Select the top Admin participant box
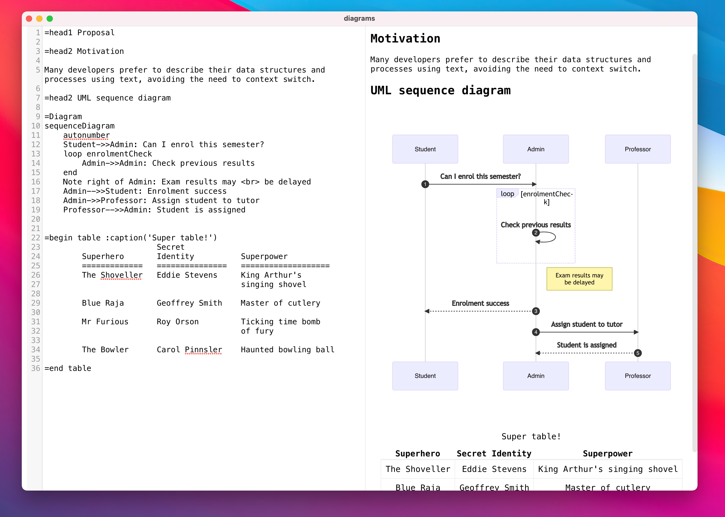Viewport: 725px width, 517px height. [x=536, y=149]
